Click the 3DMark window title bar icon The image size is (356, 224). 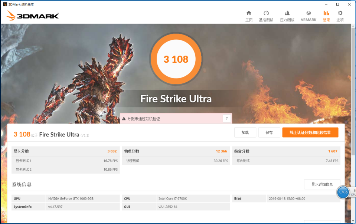(5, 4)
